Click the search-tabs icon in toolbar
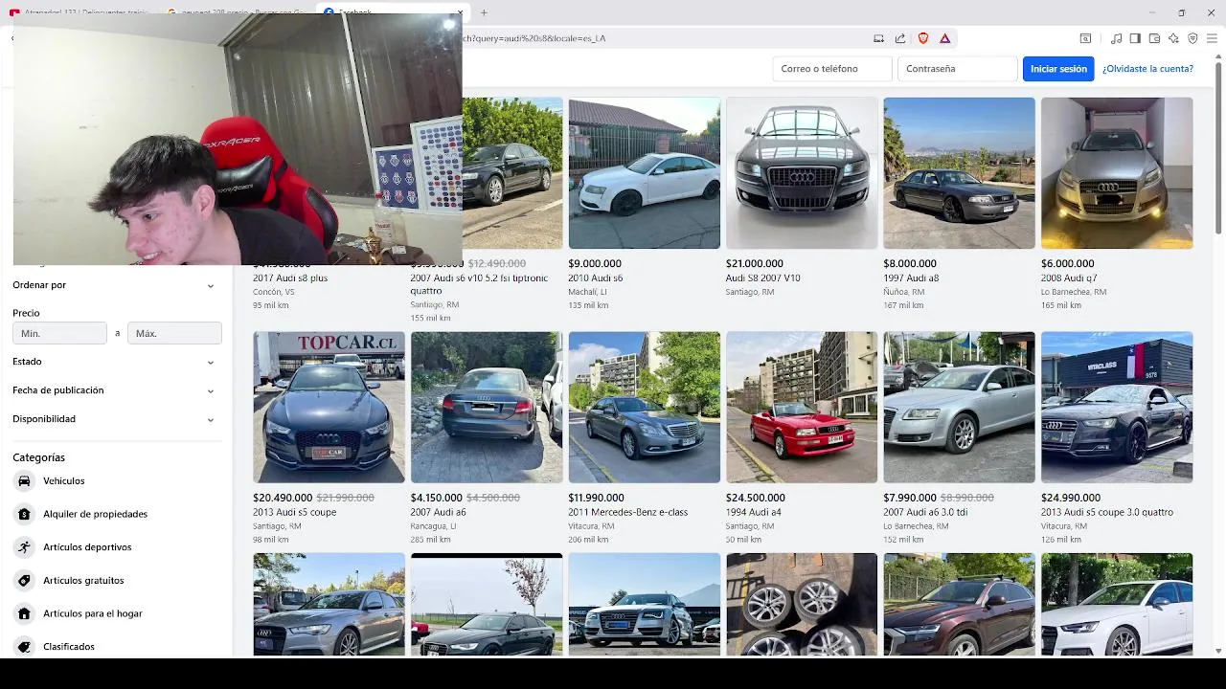The height and width of the screenshot is (689, 1226). pyautogui.click(x=1085, y=38)
